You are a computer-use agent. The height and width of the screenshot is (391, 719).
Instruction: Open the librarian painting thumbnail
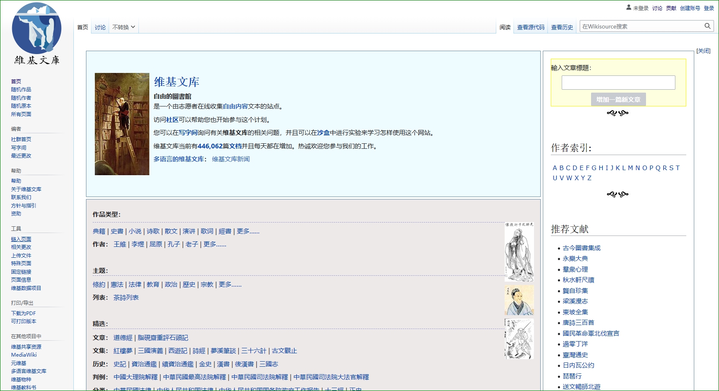122,124
